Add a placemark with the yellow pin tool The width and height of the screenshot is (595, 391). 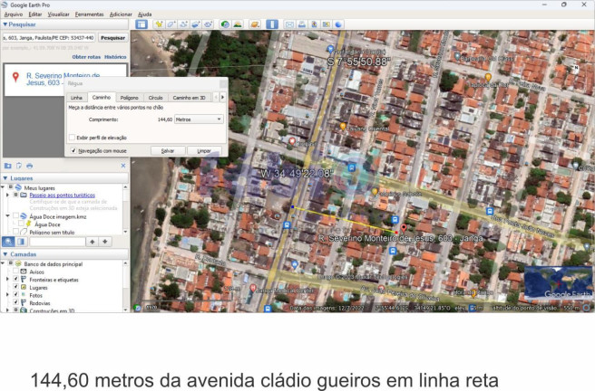click(159, 24)
